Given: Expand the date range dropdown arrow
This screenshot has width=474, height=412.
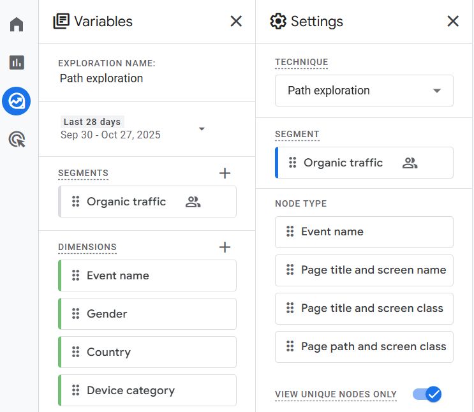Looking at the screenshot, I should 202,129.
